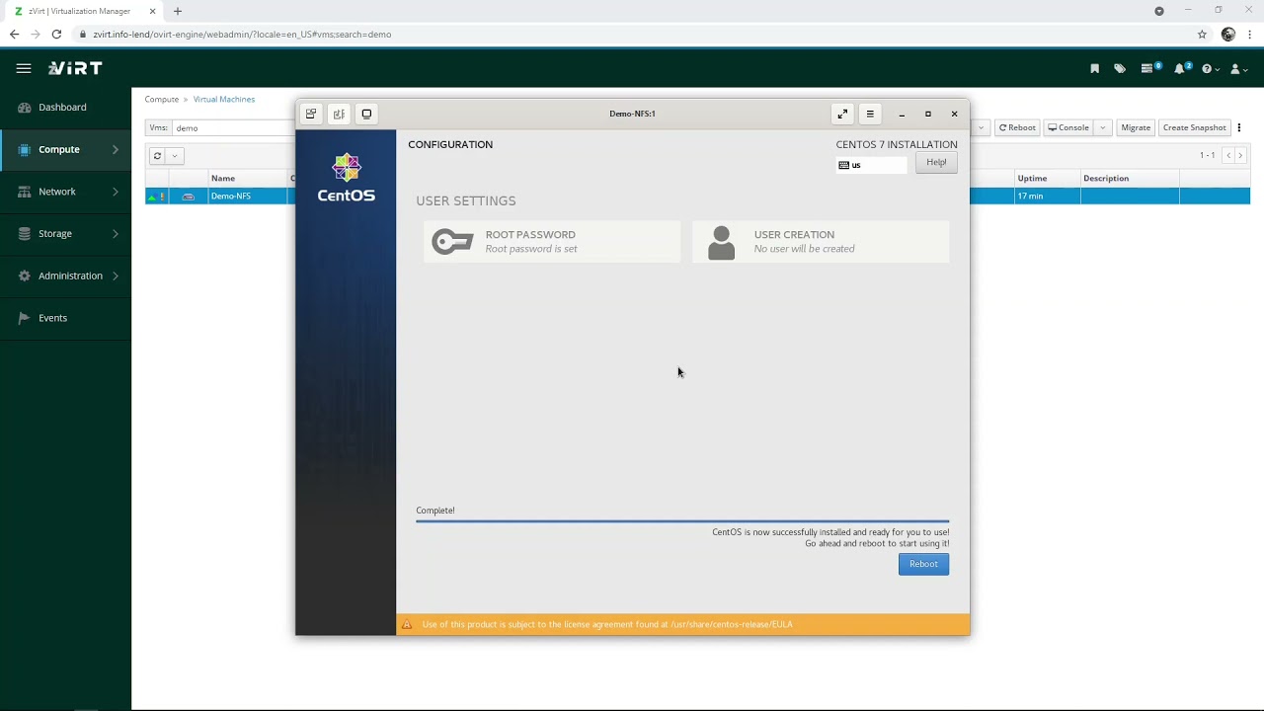Image resolution: width=1264 pixels, height=711 pixels.
Task: Open the help question mark menu
Action: 1211,69
